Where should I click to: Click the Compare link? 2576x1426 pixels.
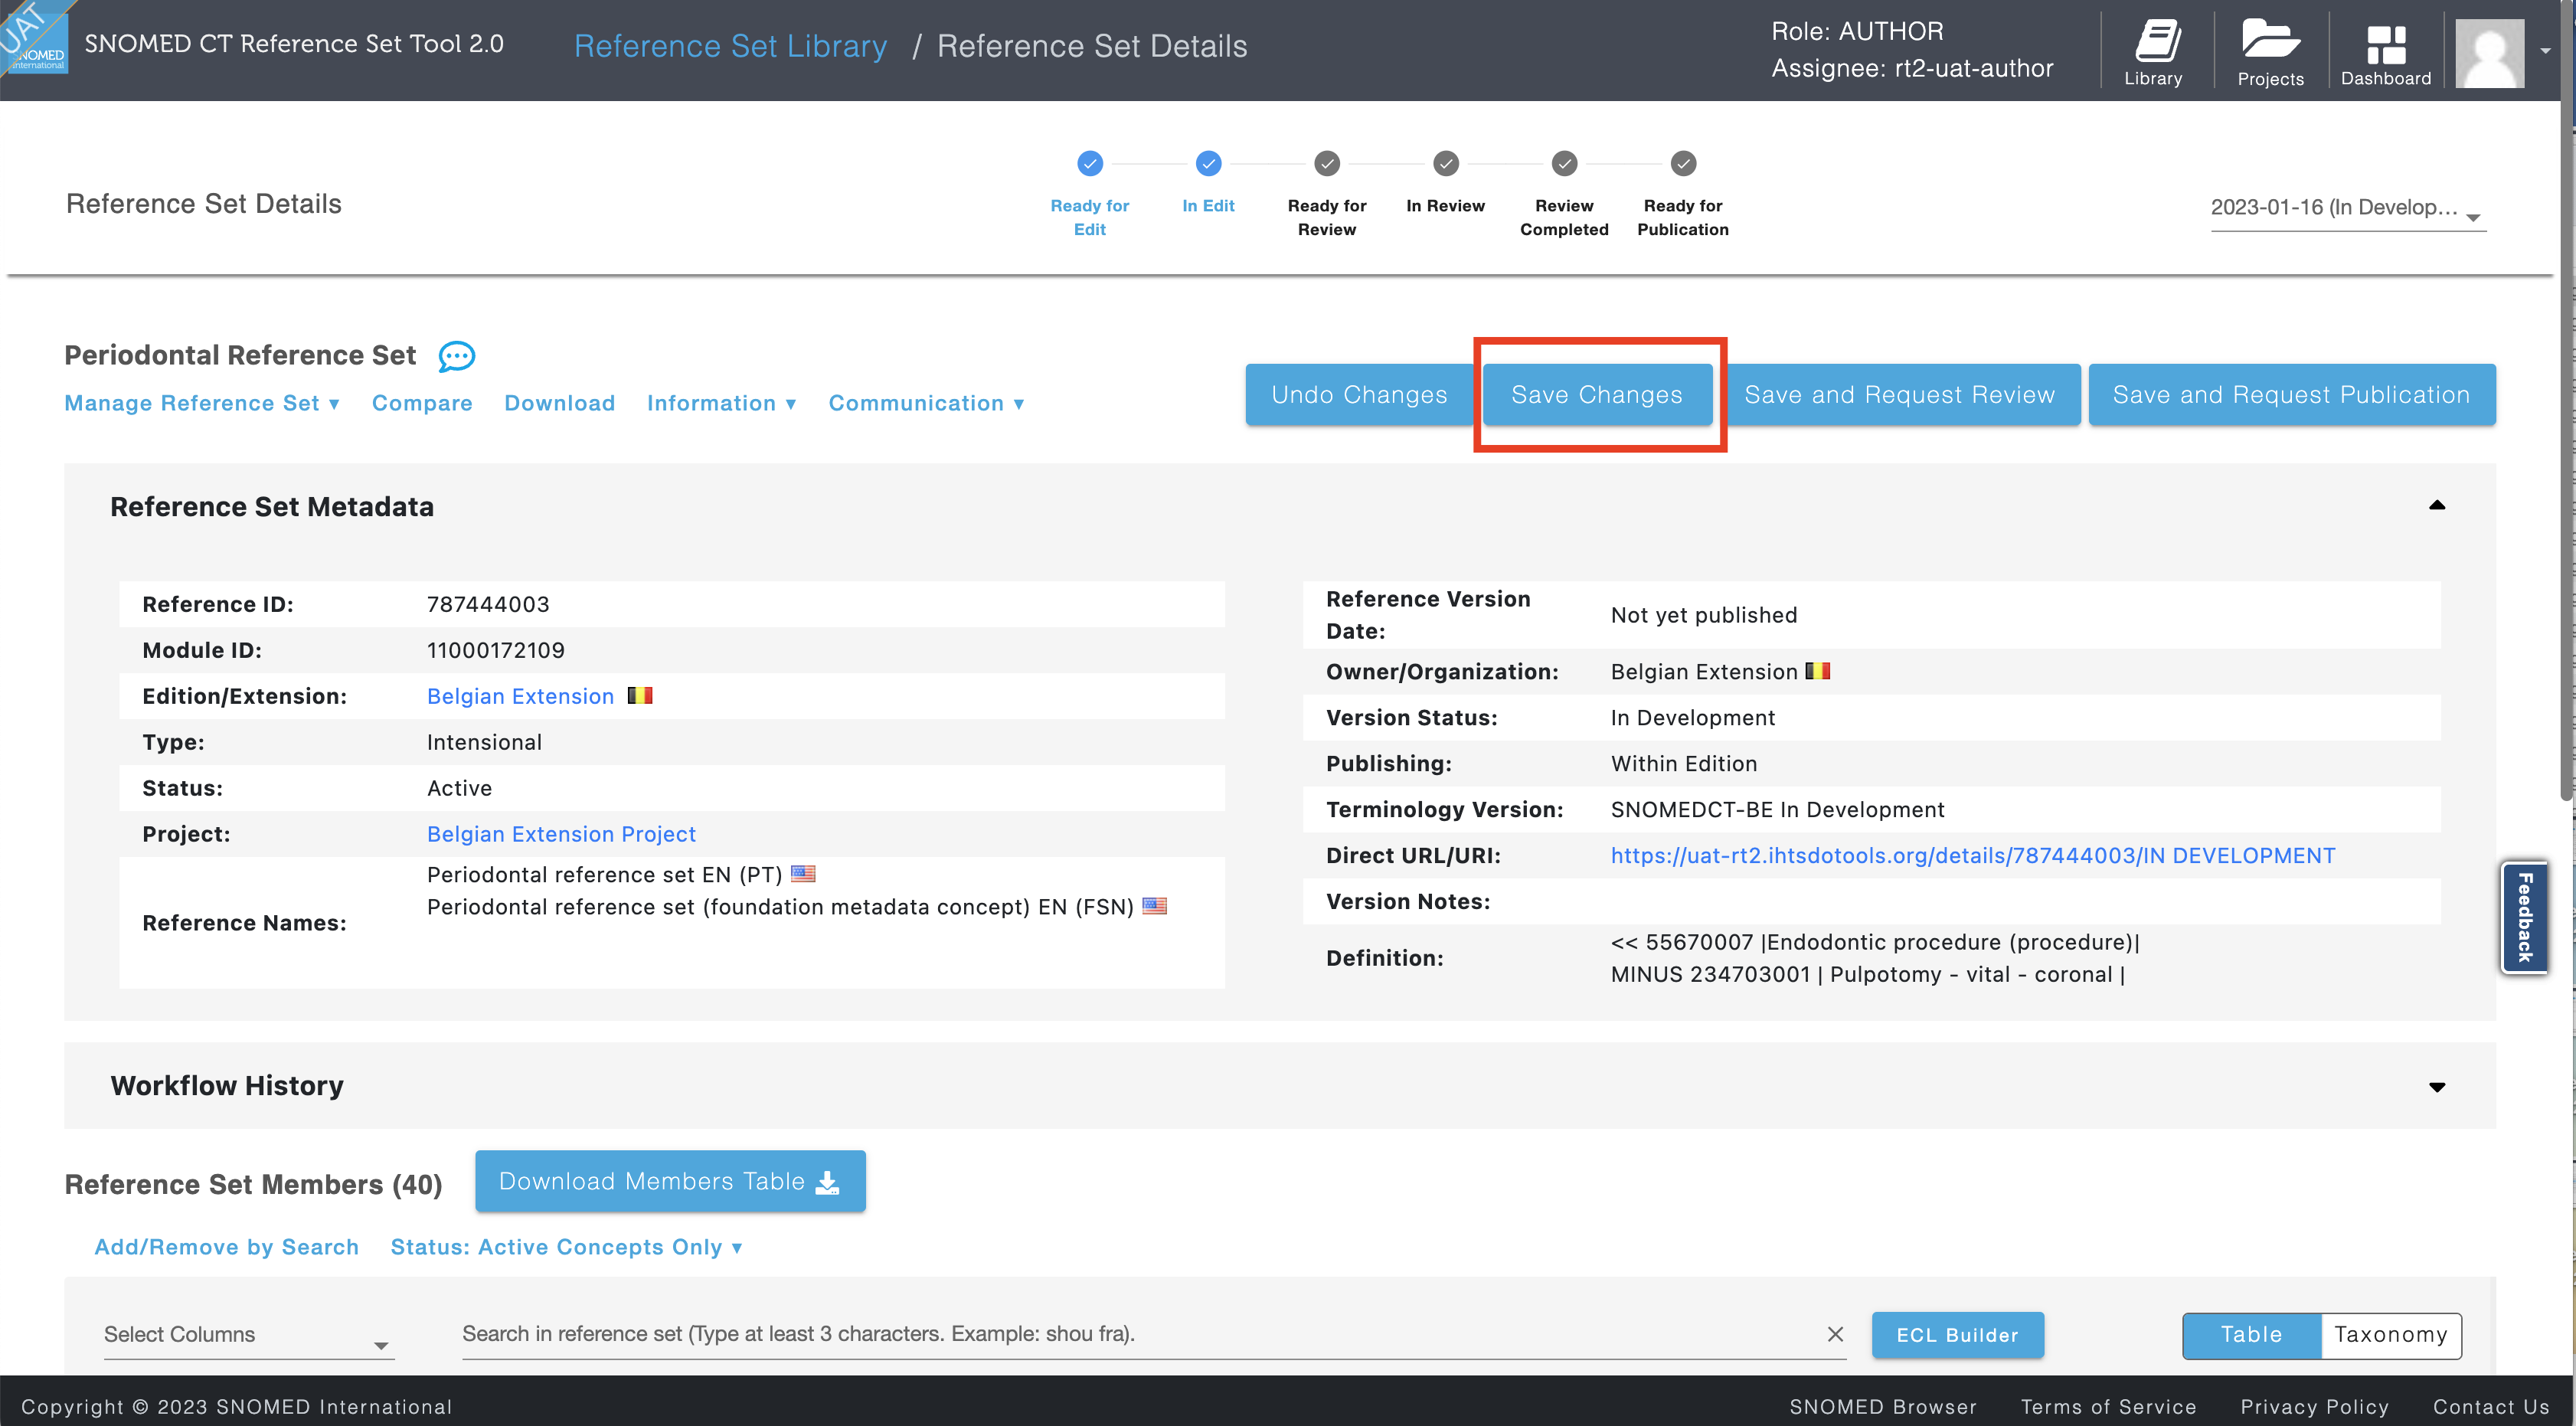422,403
